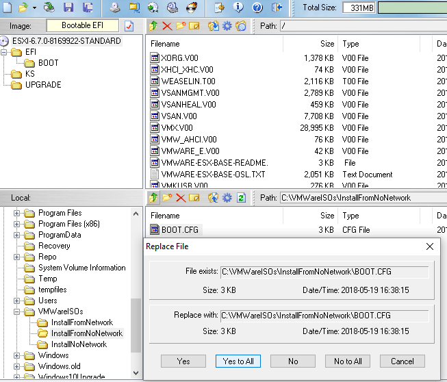Sort image pane by Type column
The image size is (447, 382).
(379, 44)
